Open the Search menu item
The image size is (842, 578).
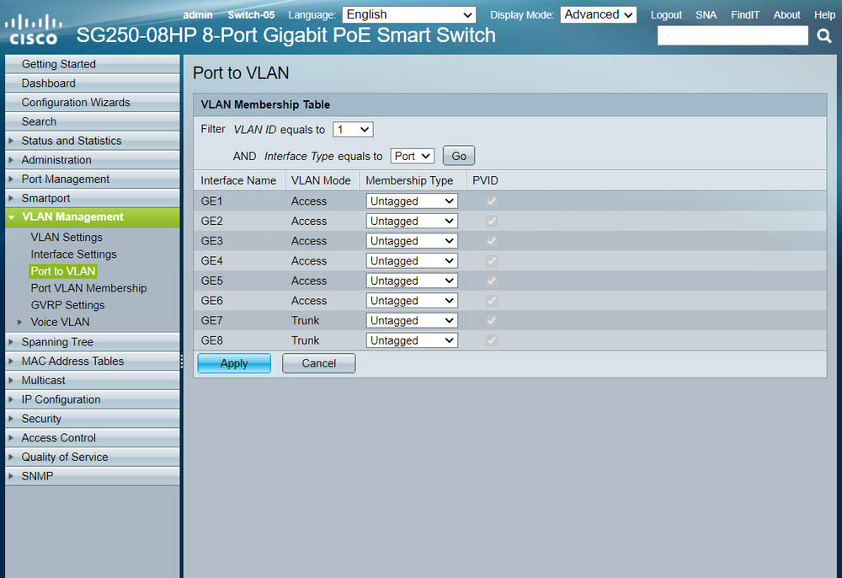[x=93, y=121]
